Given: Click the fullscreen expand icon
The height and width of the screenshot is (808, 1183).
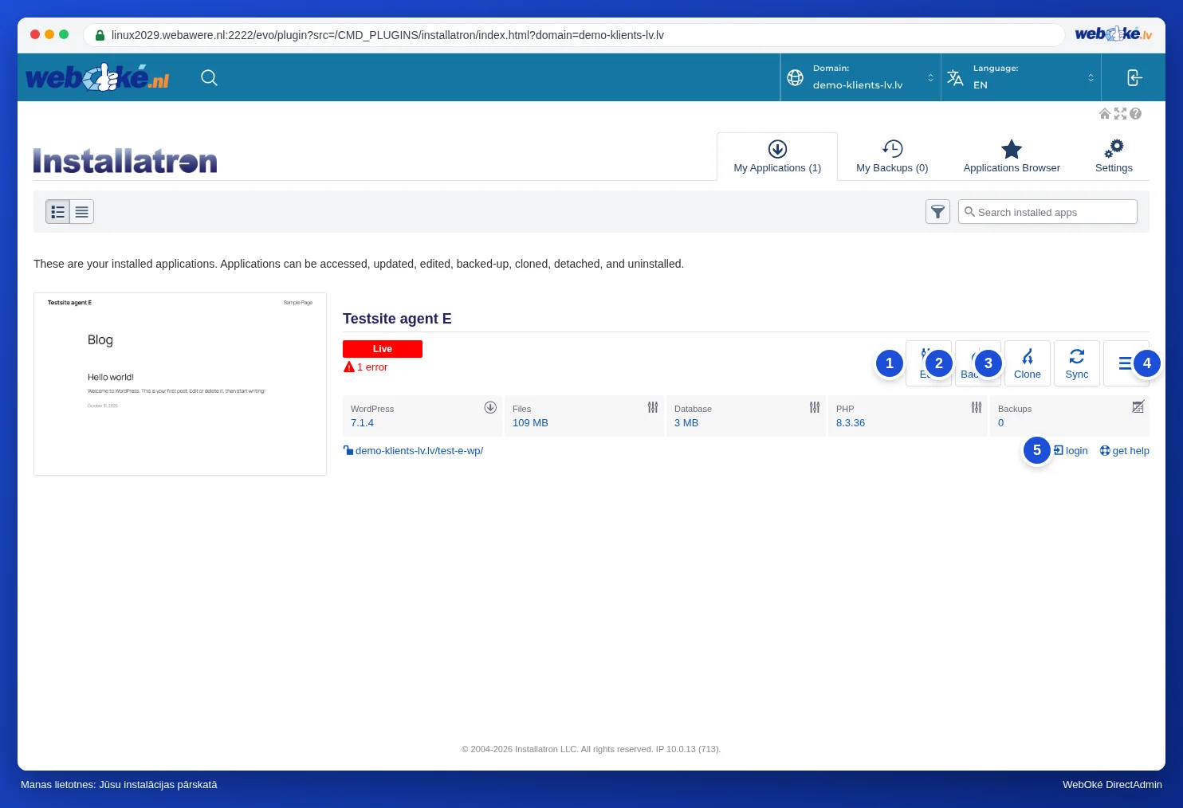Looking at the screenshot, I should tap(1120, 114).
